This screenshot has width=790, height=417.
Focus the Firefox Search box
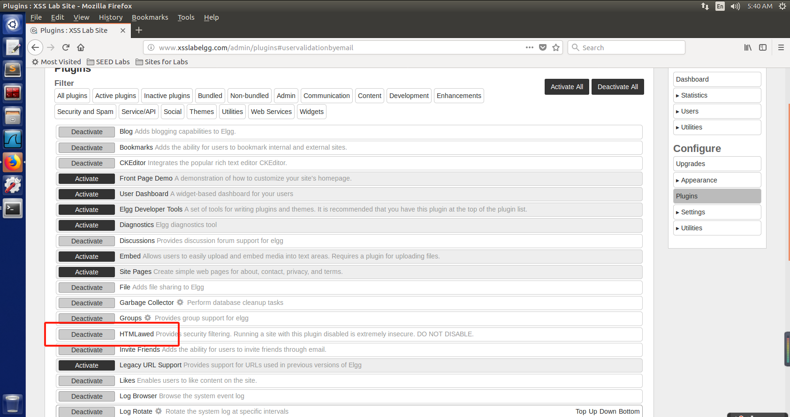coord(627,47)
